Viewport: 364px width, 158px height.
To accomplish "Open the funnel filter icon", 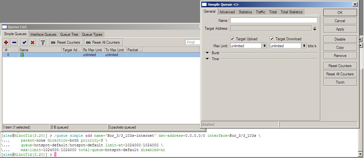I will click(43, 42).
